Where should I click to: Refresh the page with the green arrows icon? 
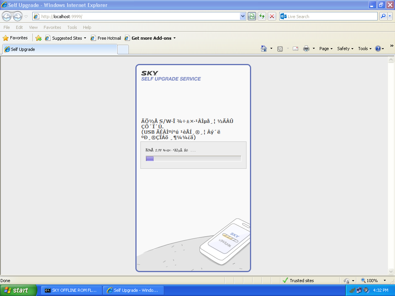point(262,17)
